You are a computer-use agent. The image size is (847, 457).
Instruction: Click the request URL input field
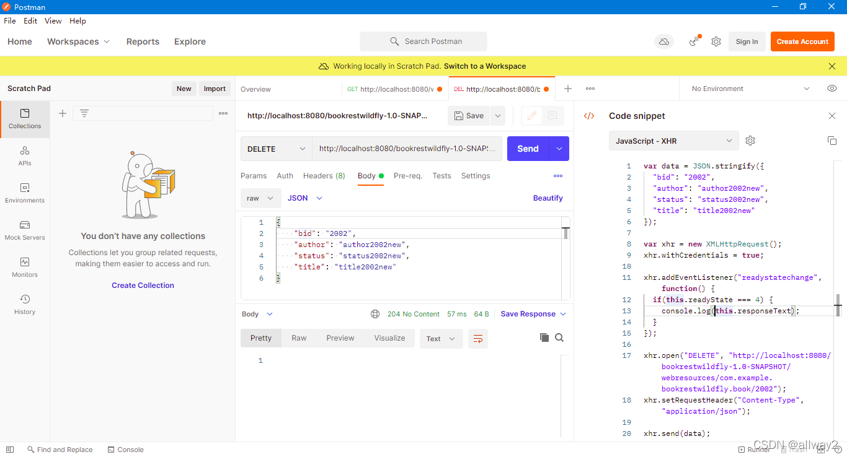(407, 149)
